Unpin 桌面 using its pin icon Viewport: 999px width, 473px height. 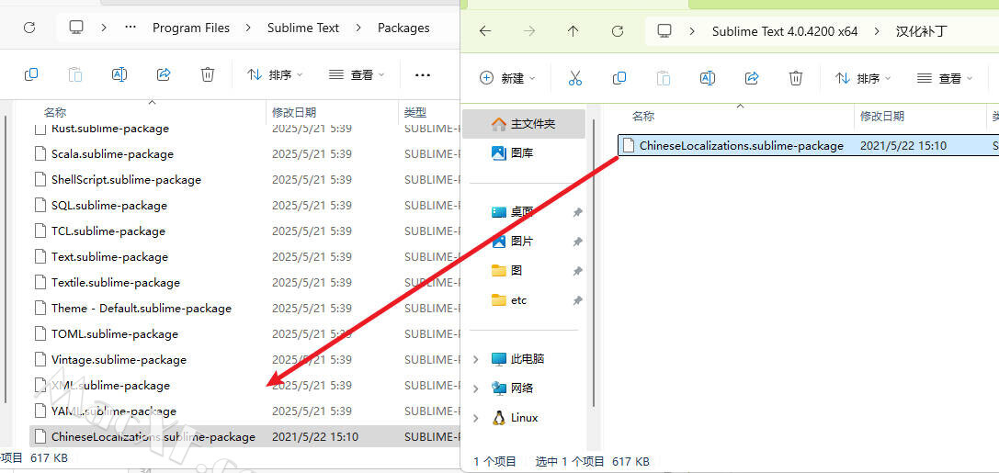point(577,212)
